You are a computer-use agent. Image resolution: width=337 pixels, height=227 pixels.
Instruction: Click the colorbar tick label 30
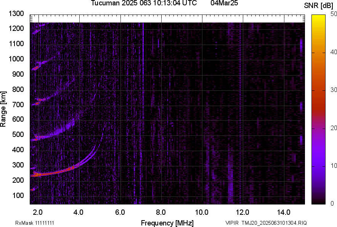(x=334, y=90)
